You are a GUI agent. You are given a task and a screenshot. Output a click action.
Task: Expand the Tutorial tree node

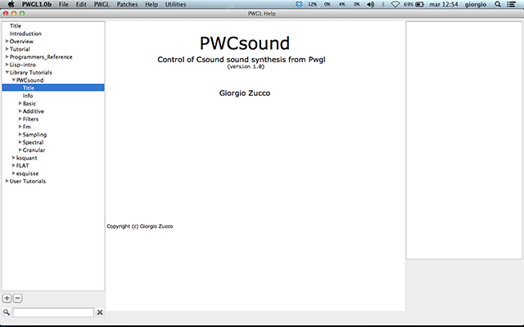coord(7,49)
